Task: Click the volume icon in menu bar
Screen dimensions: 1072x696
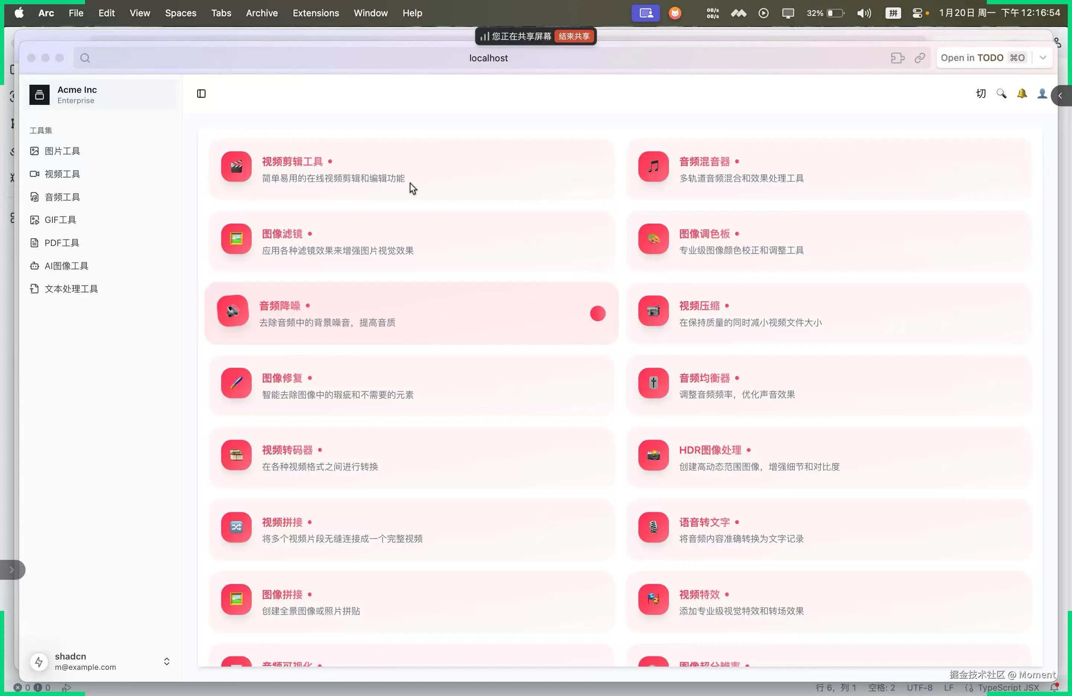Action: tap(864, 13)
